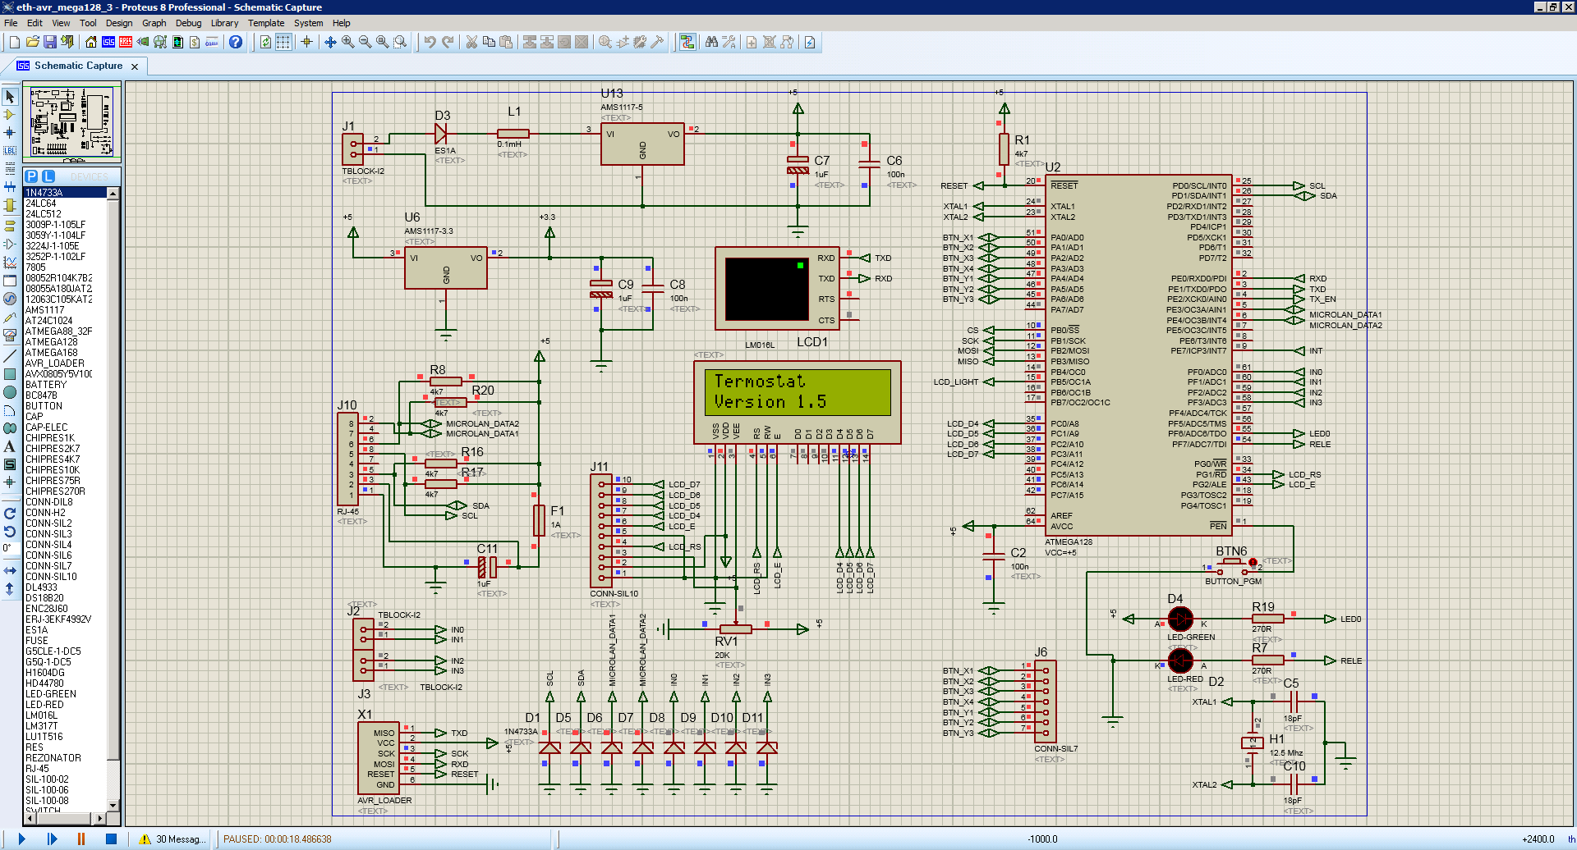Choose the Wire label mode tool

coord(10,151)
